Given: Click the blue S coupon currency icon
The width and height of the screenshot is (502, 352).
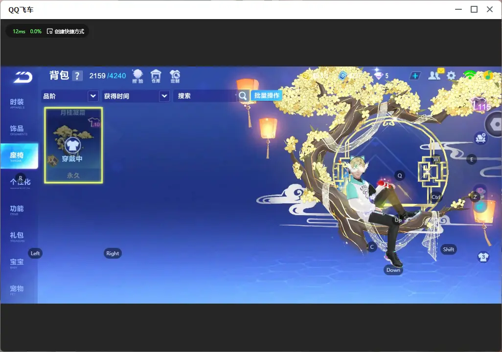Looking at the screenshot, I should 343,76.
